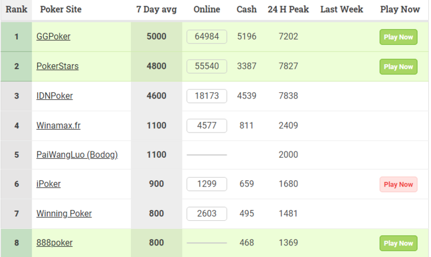This screenshot has width=431, height=257.
Task: Select the Poker Site column header
Action: [x=61, y=10]
